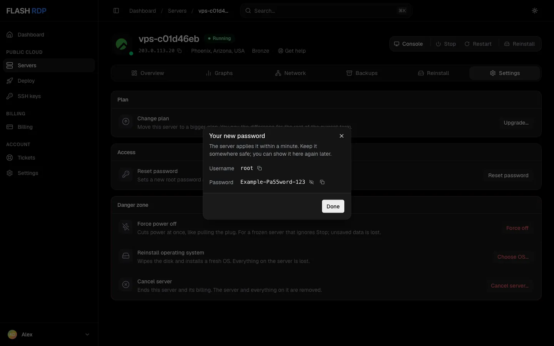This screenshot has width=554, height=346.
Task: Open Billing in the sidebar
Action: tap(49, 127)
